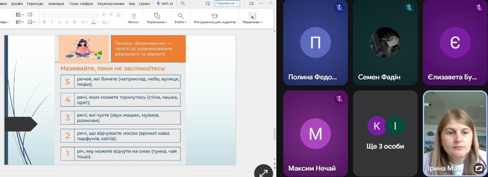Click the picture-in-picture icon on Ірина's video
This screenshot has width=488, height=177.
[x=479, y=168]
